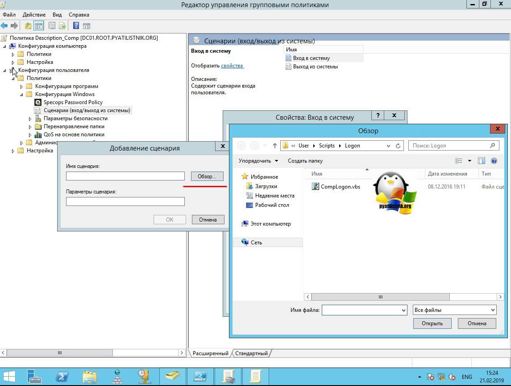Screen dimensions: 511x386
Task: Click the blue Back arrow in the toolbar
Action: coord(4,26)
